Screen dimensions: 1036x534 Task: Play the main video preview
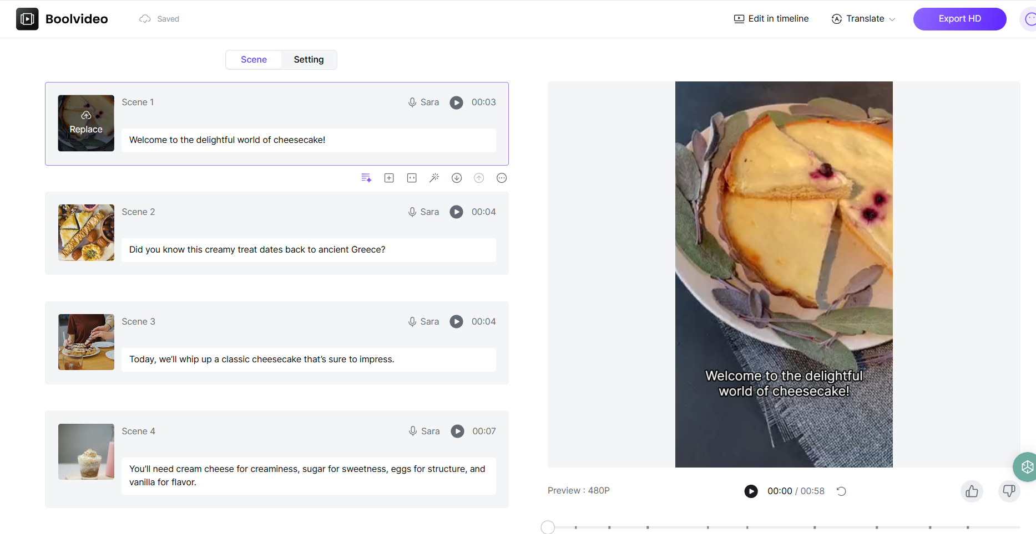(751, 491)
